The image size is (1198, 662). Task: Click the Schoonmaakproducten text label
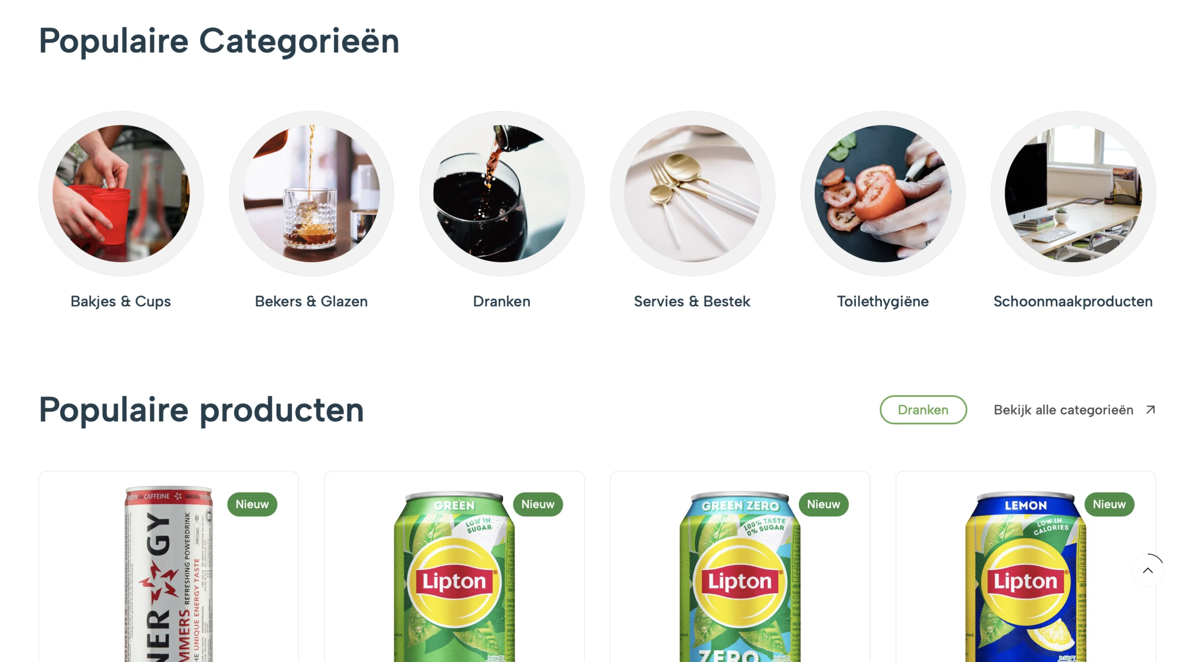(x=1073, y=301)
